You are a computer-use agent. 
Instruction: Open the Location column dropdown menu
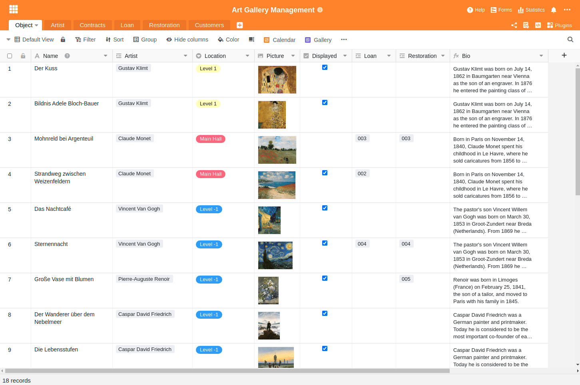point(247,56)
